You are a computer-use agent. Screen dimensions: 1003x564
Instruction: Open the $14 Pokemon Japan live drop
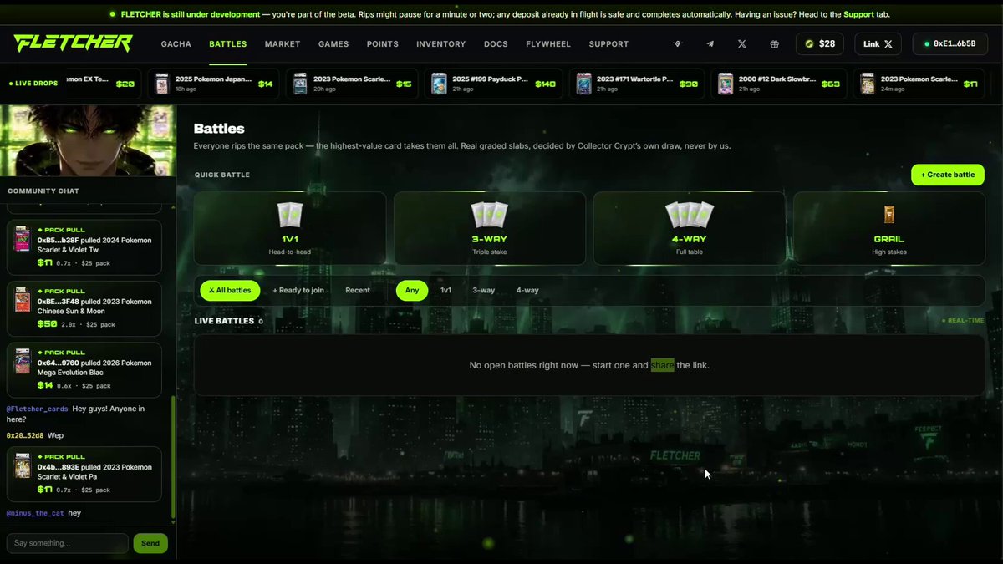[x=212, y=84]
